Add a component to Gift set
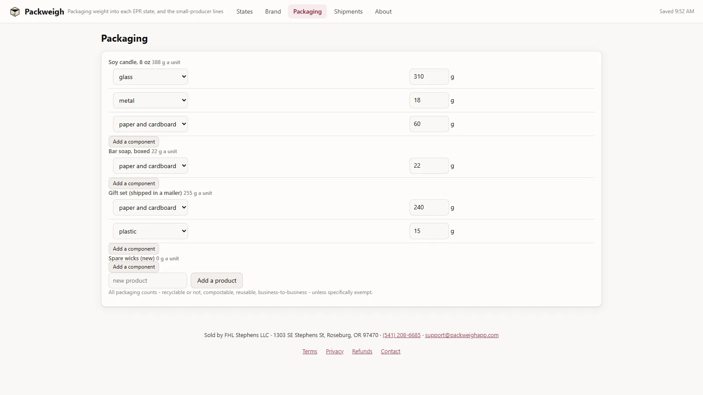Screen dimensions: 703x395 tap(134, 249)
